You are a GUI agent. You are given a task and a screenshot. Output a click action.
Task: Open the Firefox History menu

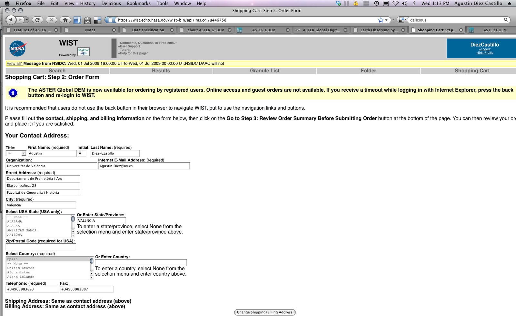click(x=88, y=3)
